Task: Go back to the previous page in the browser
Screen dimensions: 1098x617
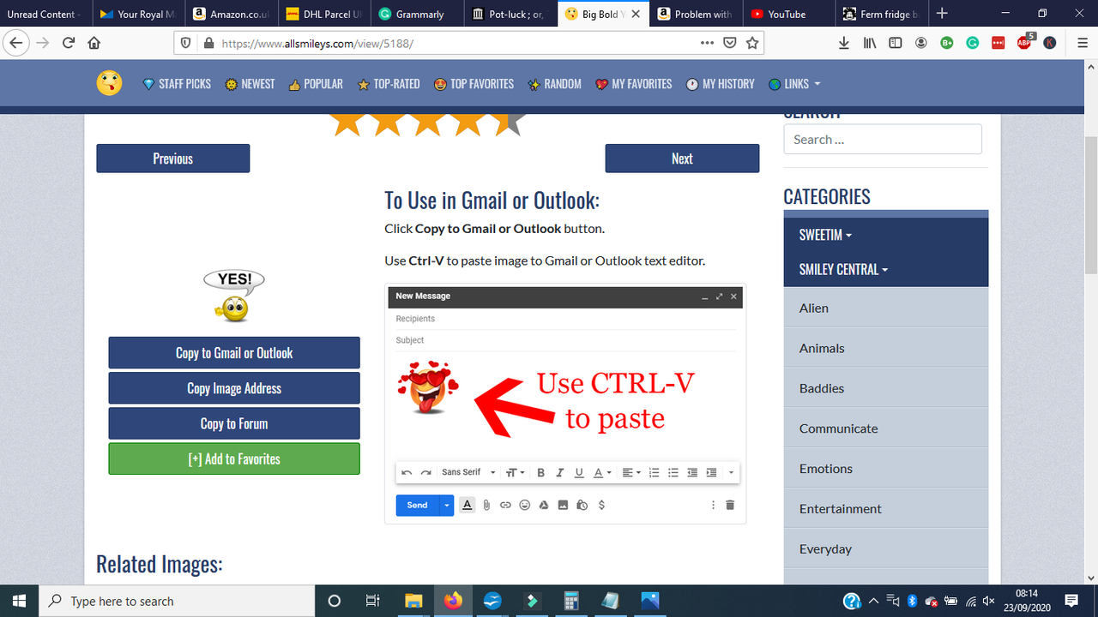Action: pyautogui.click(x=16, y=43)
